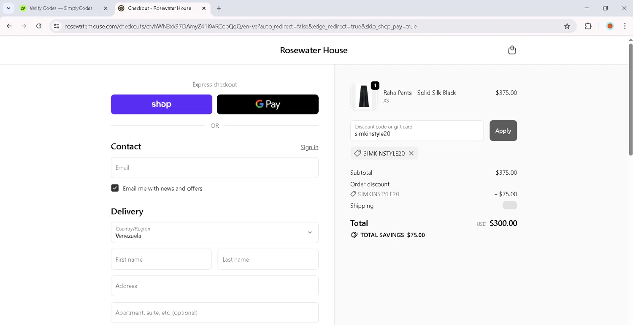This screenshot has width=633, height=325.
Task: View site information icon in address bar
Action: tap(56, 26)
